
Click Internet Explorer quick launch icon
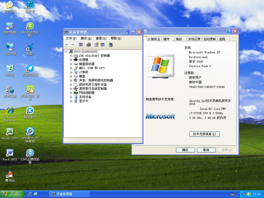(x=30, y=194)
